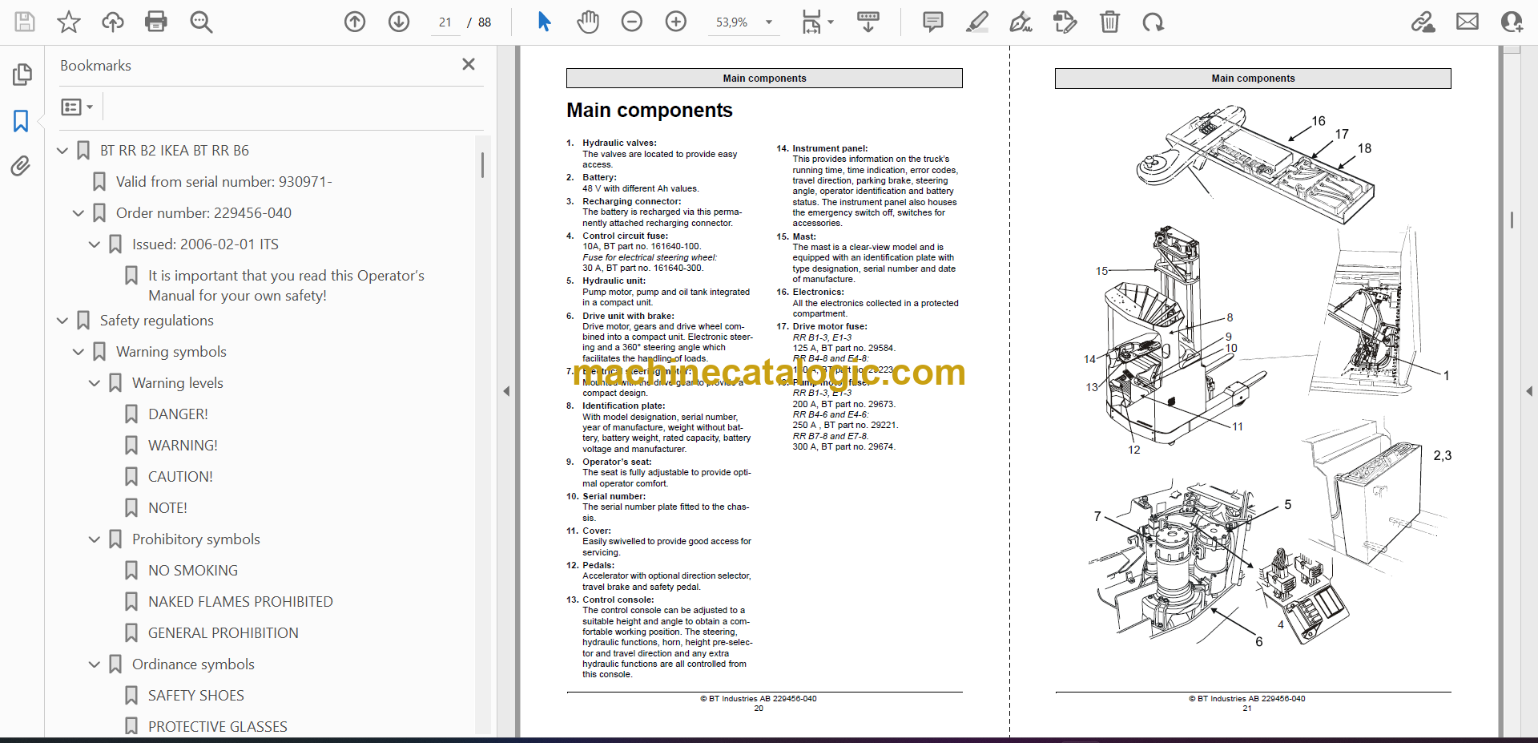Go to the PROTECTIVE GLASSES bookmark
Image resolution: width=1538 pixels, height=743 pixels.
pos(218,727)
